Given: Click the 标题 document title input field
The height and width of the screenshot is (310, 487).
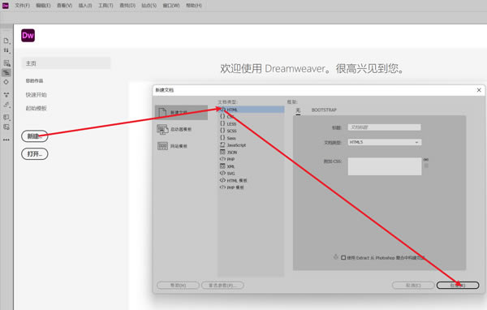Looking at the screenshot, I should [385, 127].
